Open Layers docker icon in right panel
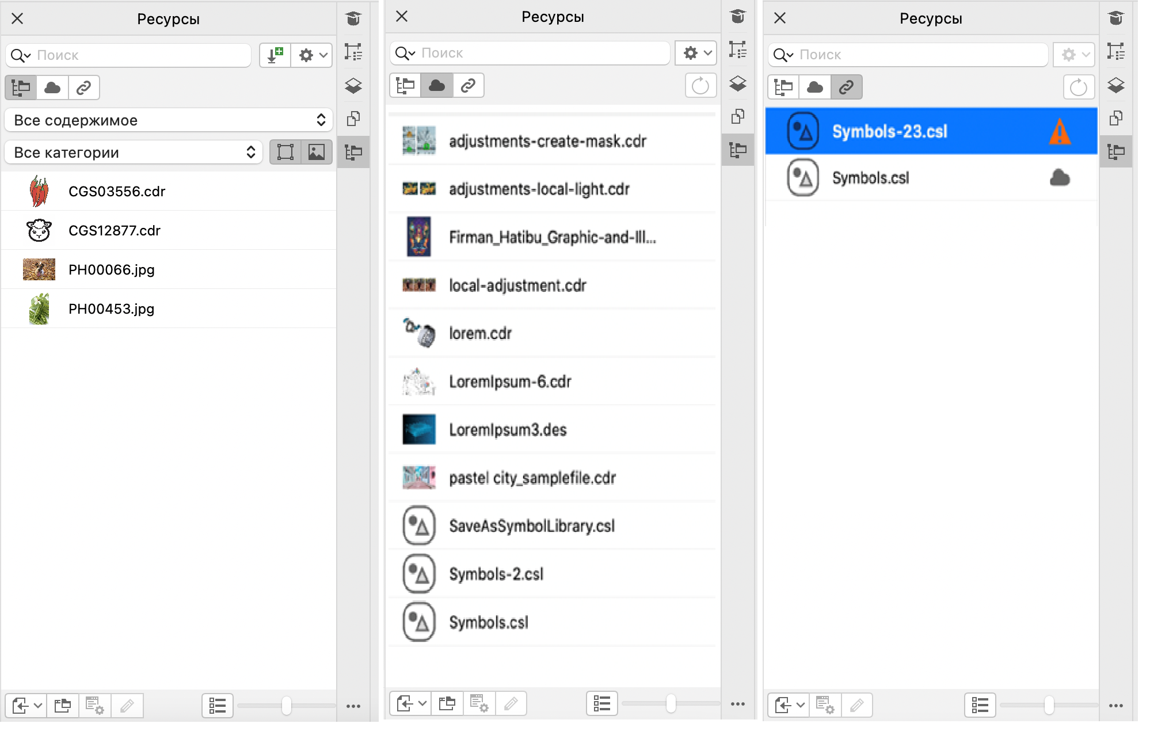This screenshot has width=1150, height=731. (1115, 85)
